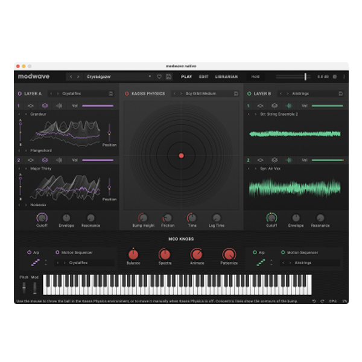Toggle the Layer B power button
The height and width of the screenshot is (362, 362).
[249, 94]
